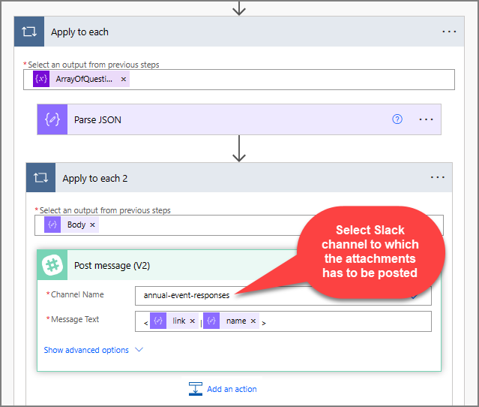Remove the name token from Message Text
This screenshot has height=407, width=479.
point(253,321)
